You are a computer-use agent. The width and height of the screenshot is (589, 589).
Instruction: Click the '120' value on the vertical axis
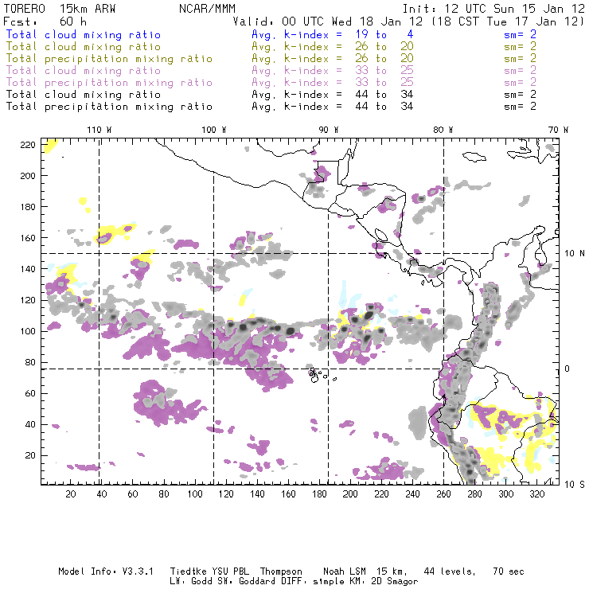click(28, 300)
